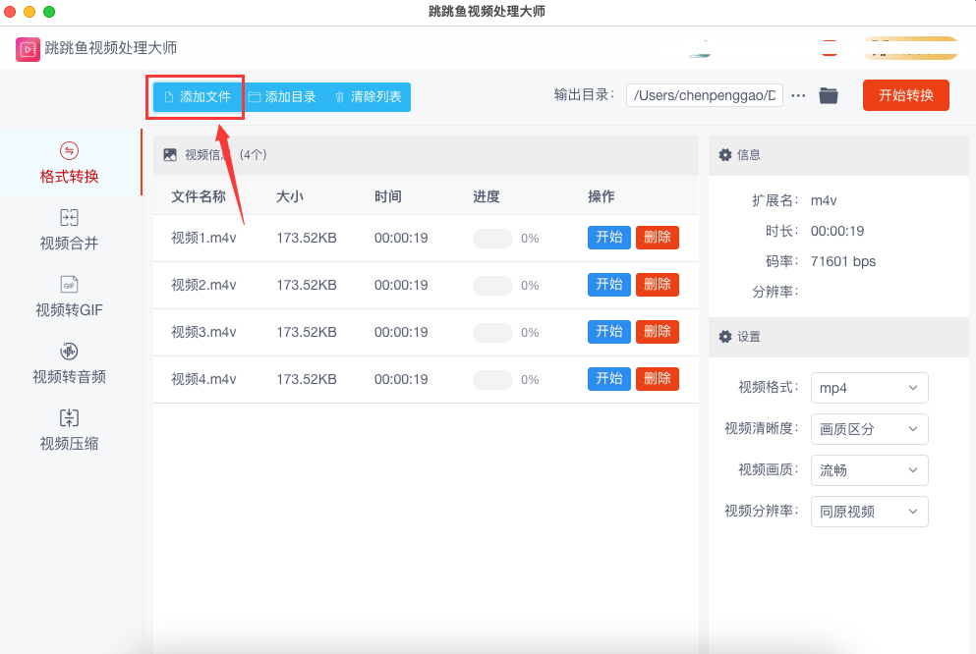The image size is (976, 654).
Task: Click the app logo icon
Action: (x=28, y=49)
